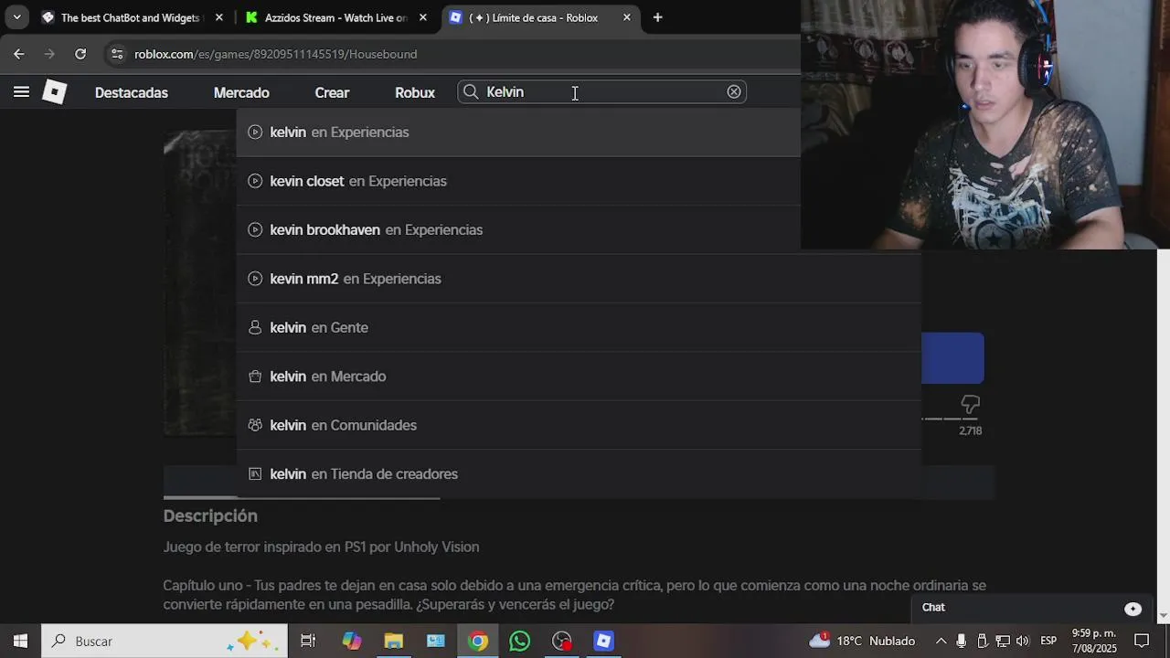Click the Unholy Vision description line
Viewport: 1170px width, 658px height.
point(321,547)
